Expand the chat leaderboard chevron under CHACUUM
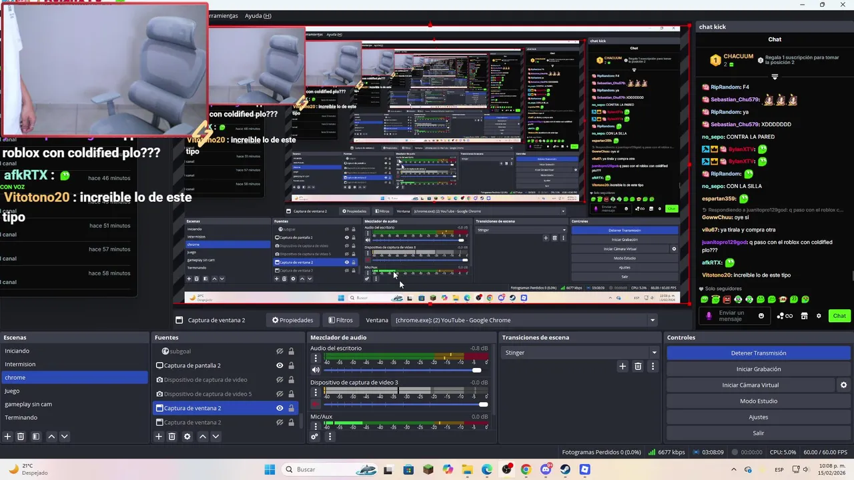The height and width of the screenshot is (480, 854). coord(775,77)
